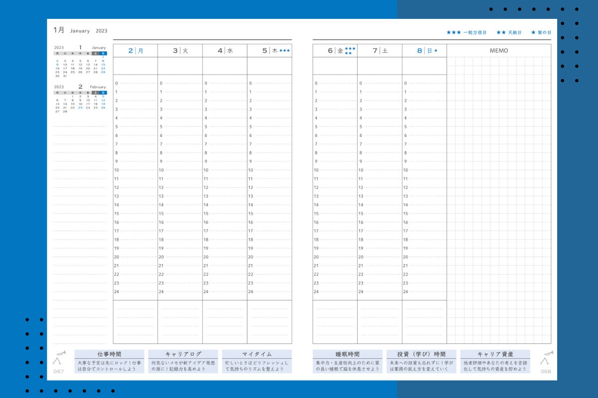
Task: Click the logo icon above page number 067
Action: [59, 358]
